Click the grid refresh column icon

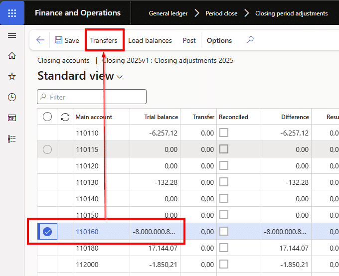[x=65, y=117]
